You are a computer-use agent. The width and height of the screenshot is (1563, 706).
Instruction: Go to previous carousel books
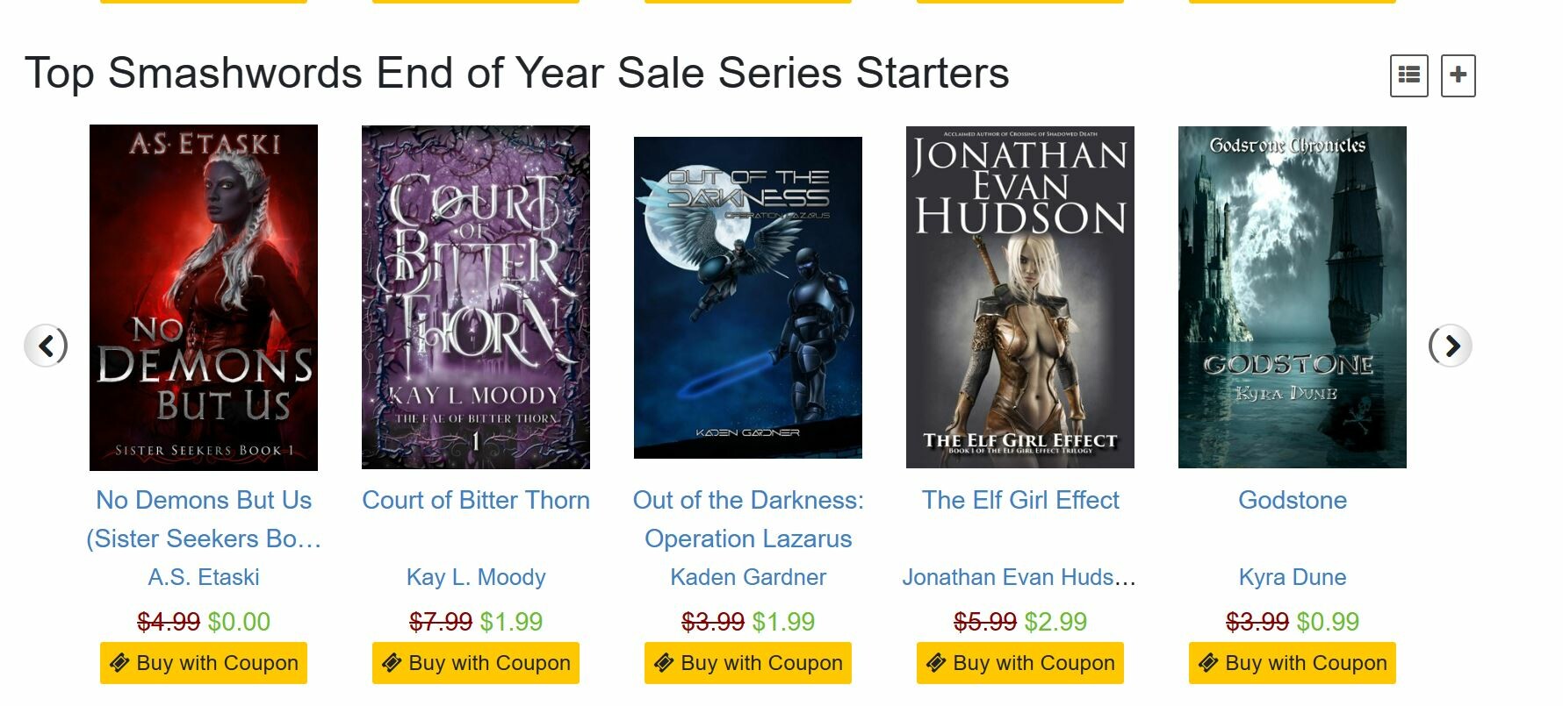(x=47, y=346)
